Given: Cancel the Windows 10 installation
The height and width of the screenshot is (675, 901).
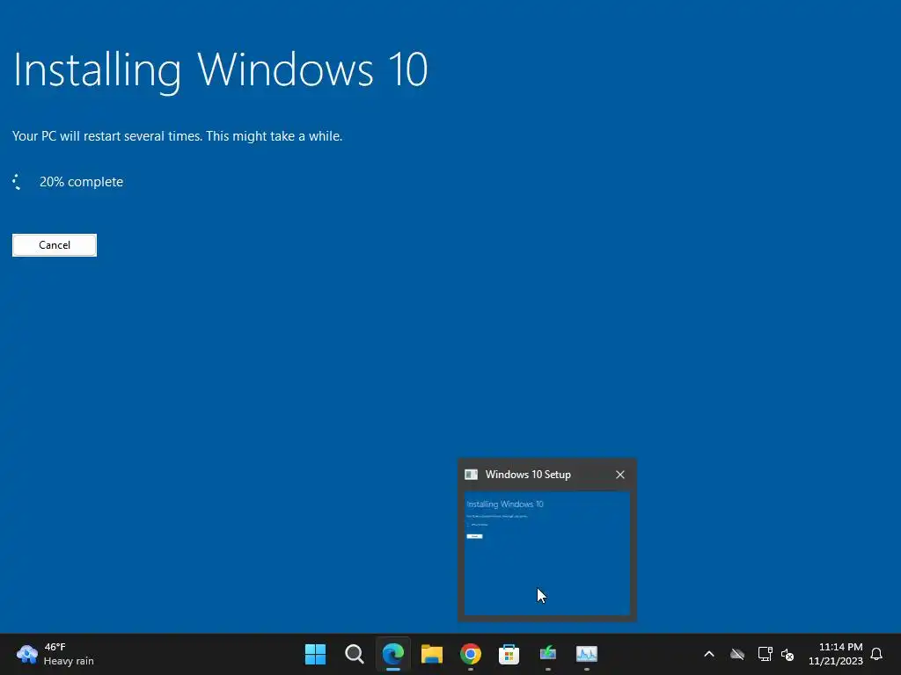Looking at the screenshot, I should pyautogui.click(x=55, y=245).
